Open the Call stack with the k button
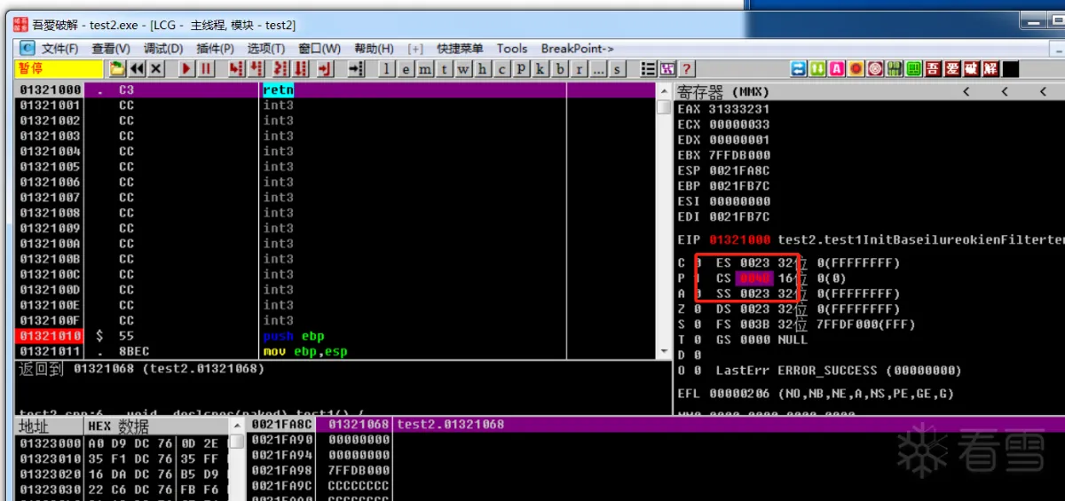 [540, 68]
